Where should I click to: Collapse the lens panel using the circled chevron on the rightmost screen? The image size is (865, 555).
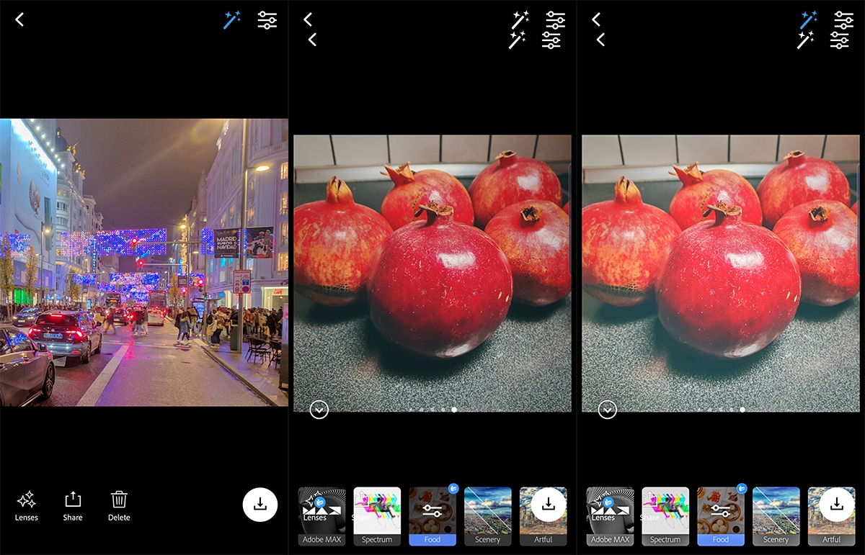point(607,410)
